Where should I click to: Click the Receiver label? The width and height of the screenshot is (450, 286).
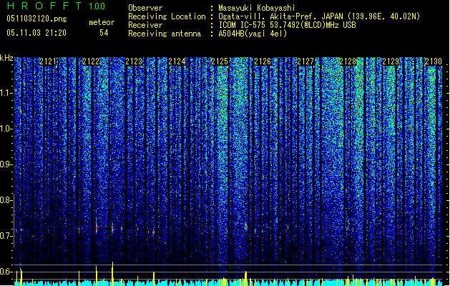[145, 25]
